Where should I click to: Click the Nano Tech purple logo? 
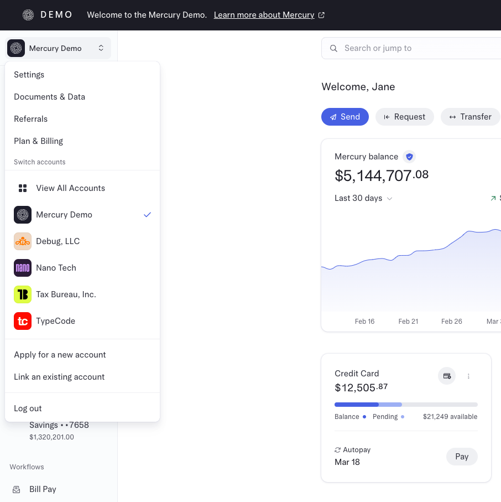(x=23, y=268)
